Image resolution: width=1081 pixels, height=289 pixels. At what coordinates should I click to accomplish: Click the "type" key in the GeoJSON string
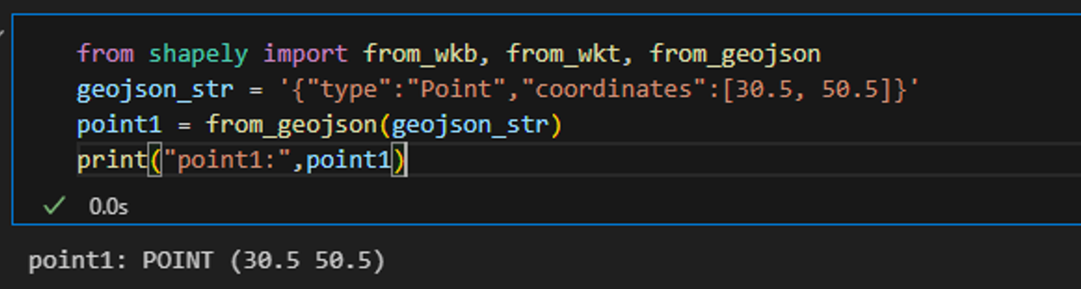(x=349, y=90)
